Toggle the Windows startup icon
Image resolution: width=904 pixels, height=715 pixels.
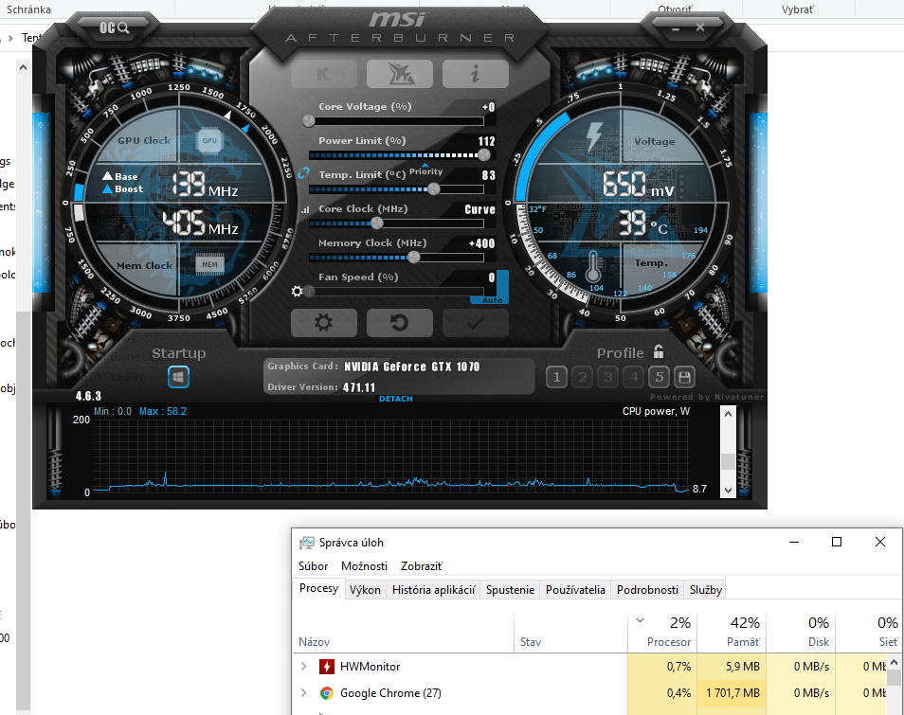[x=178, y=377]
